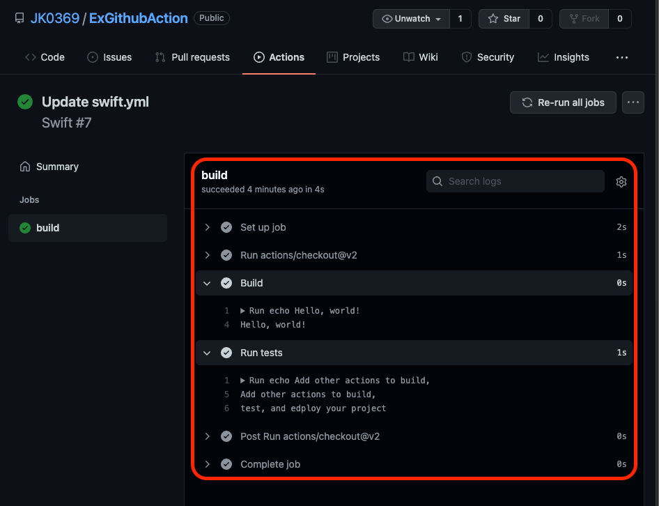This screenshot has width=659, height=506.
Task: Click log line "Add other actions to build,"
Action: [x=308, y=394]
